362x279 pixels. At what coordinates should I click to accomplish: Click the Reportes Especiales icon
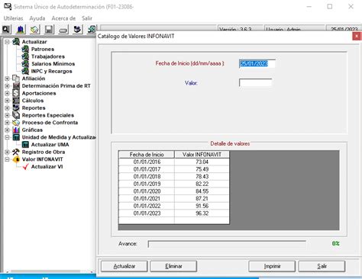[16, 115]
